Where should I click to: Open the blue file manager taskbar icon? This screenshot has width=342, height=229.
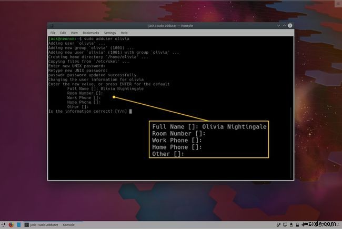(19, 225)
